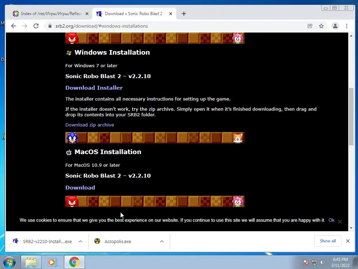Image resolution: width=358 pixels, height=269 pixels.
Task: Expand options for SRB2-v2210-Install download
Action: [x=80, y=241]
